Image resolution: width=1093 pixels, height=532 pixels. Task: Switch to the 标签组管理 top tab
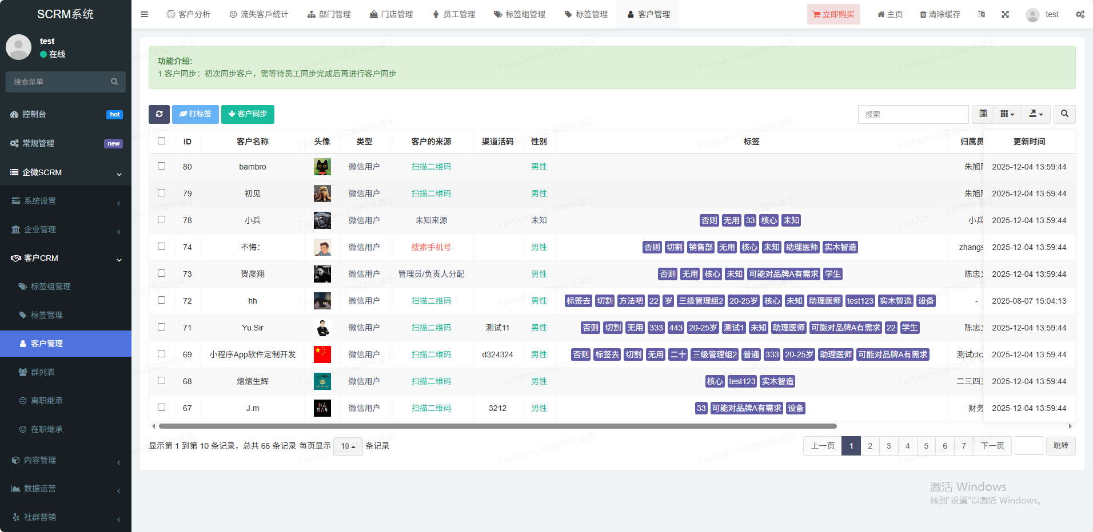coord(520,14)
